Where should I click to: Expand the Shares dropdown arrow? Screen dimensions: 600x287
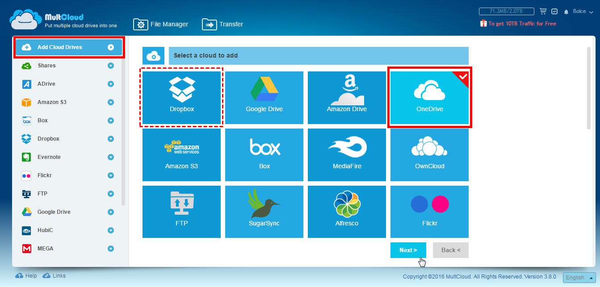point(111,66)
